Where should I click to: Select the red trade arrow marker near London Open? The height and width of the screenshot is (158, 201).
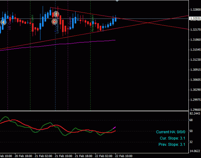pyautogui.click(x=54, y=22)
